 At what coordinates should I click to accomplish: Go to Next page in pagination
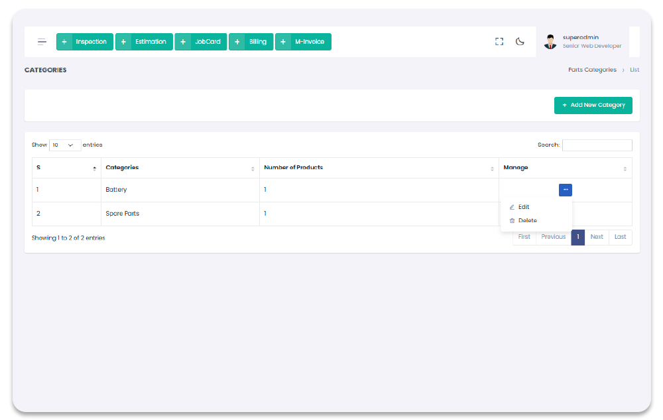[x=597, y=237]
